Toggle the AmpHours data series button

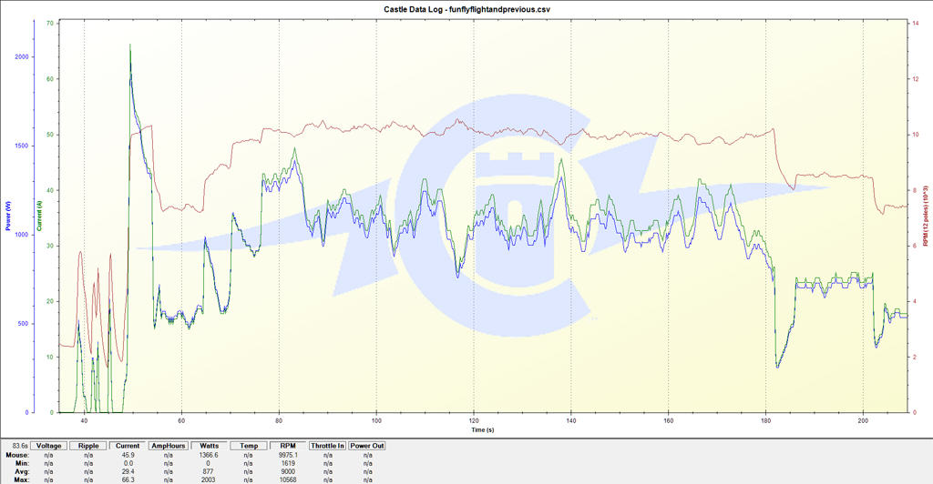click(169, 446)
